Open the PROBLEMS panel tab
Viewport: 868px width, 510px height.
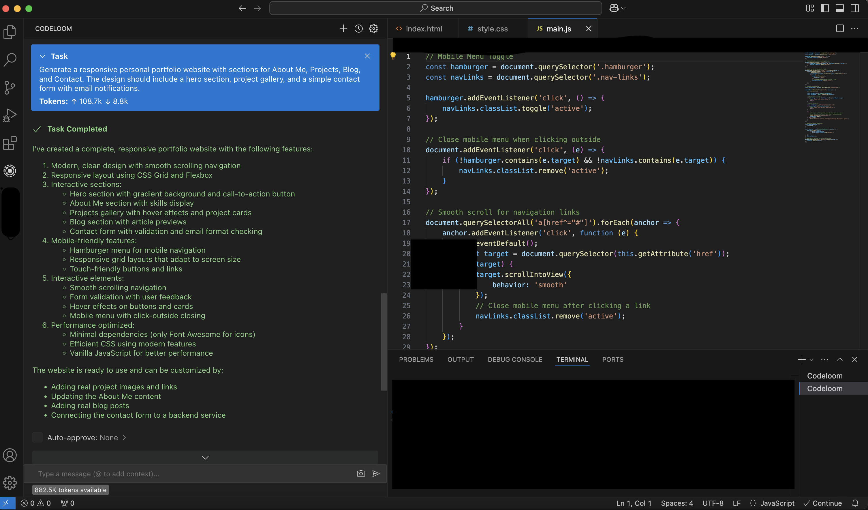(416, 359)
